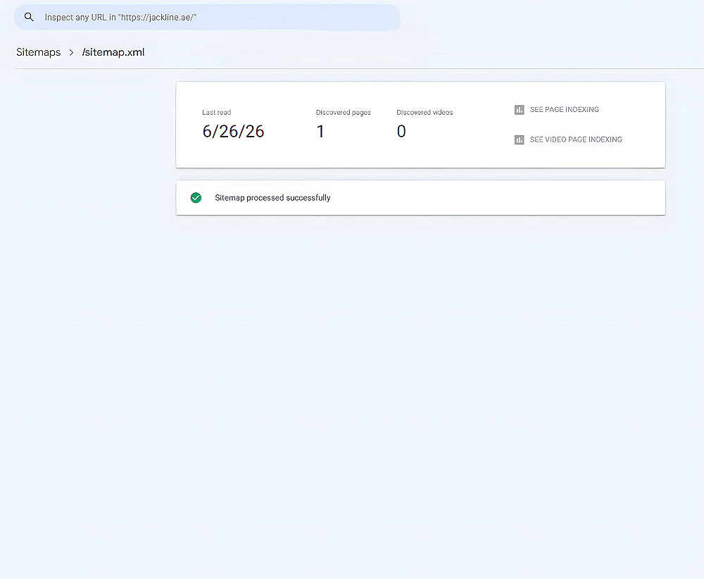Click chart icon beside SEE VIDEO PAGE INDEXING
The height and width of the screenshot is (579, 704).
[x=519, y=139]
